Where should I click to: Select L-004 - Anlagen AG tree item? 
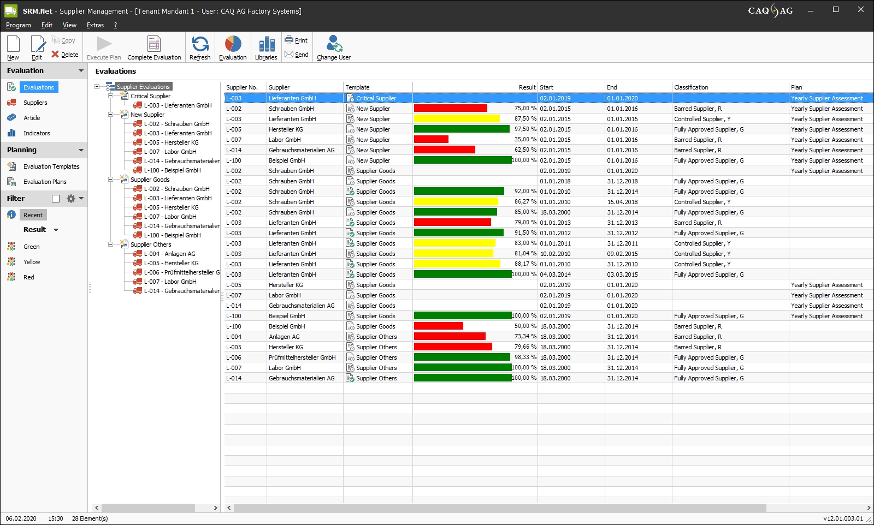tap(169, 254)
